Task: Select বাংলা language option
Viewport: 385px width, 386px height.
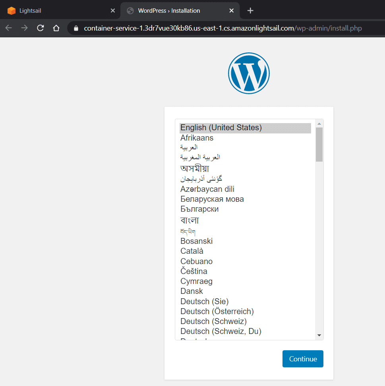Action: point(245,220)
